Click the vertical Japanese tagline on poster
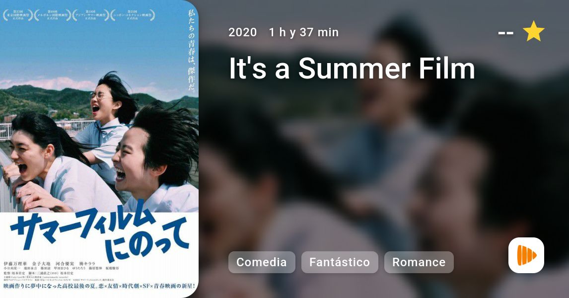The height and width of the screenshot is (298, 569). [x=191, y=51]
